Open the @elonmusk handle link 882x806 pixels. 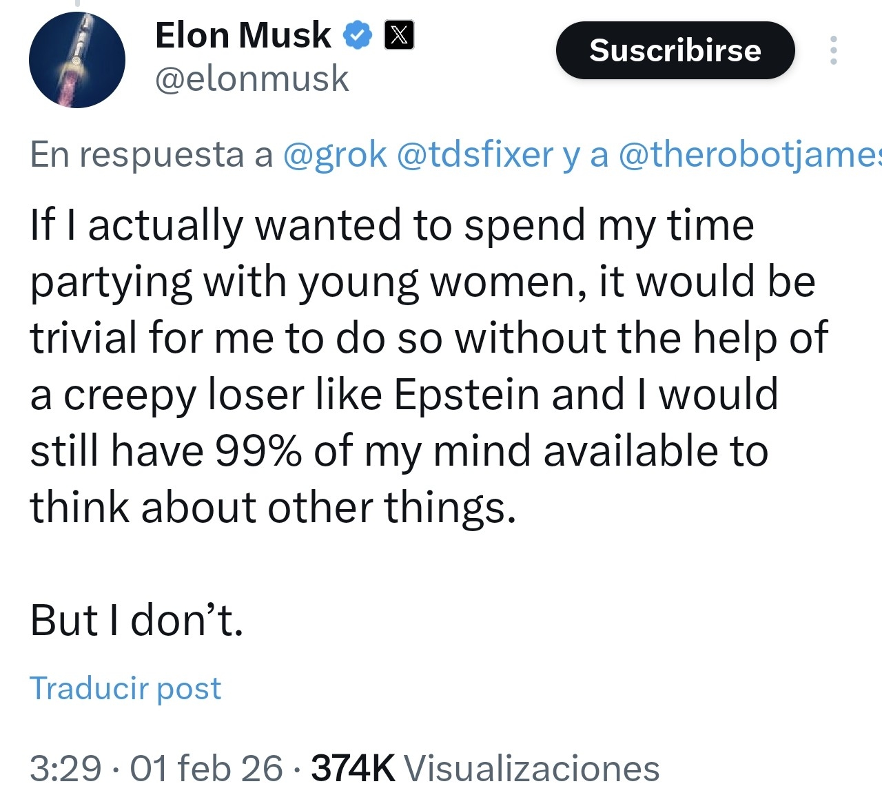coord(252,79)
